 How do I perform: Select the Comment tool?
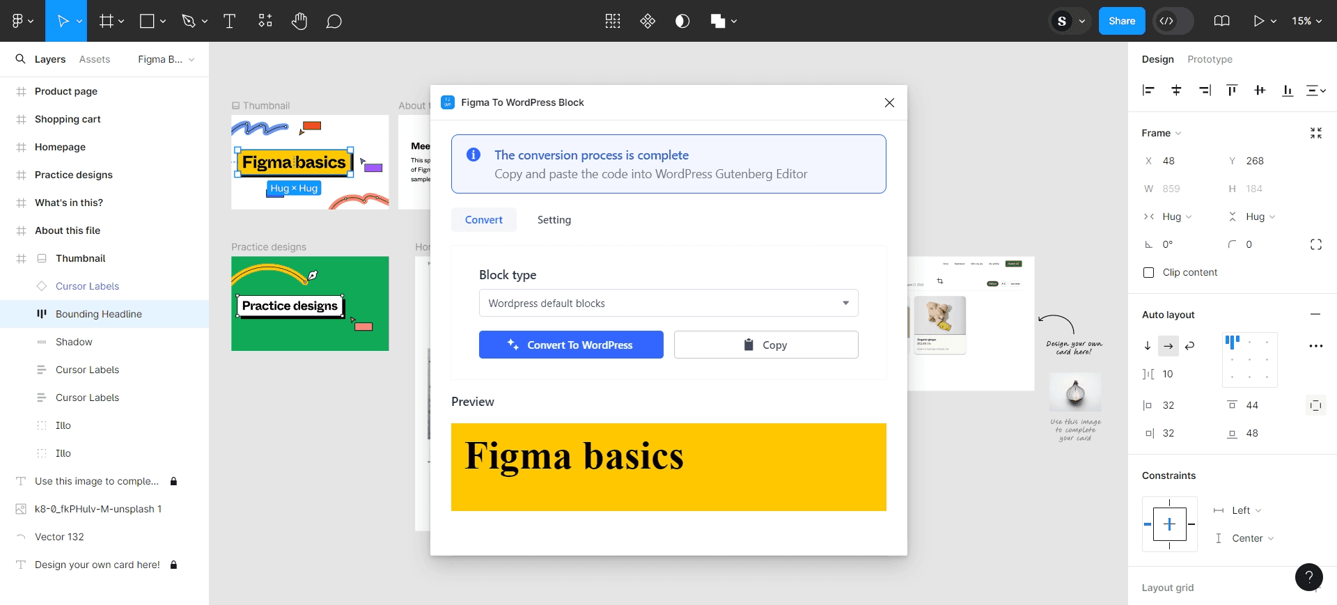click(x=334, y=21)
